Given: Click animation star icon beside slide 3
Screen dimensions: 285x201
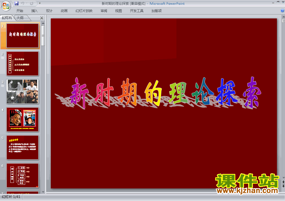Looking at the screenshot, I should 3,86.
